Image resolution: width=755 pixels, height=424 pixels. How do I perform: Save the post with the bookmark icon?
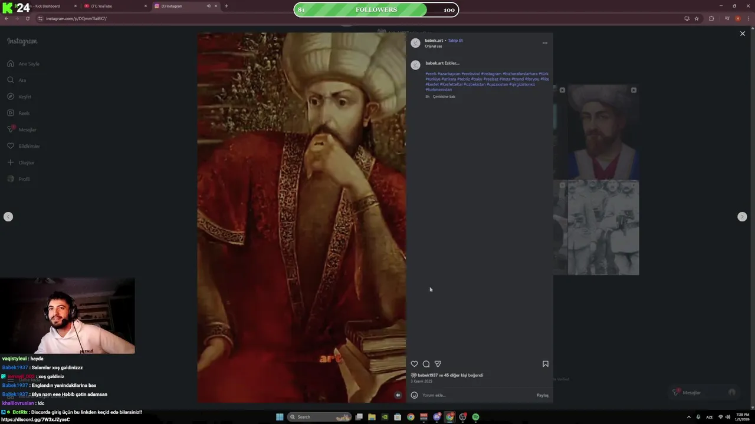546,364
